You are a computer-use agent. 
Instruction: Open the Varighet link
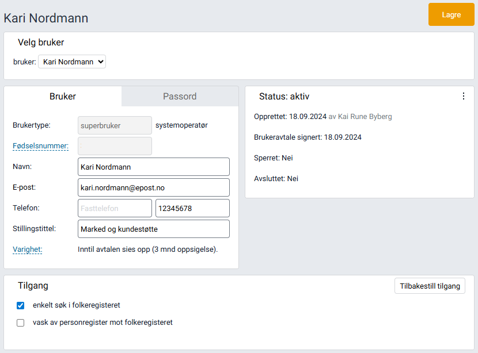[x=27, y=250]
